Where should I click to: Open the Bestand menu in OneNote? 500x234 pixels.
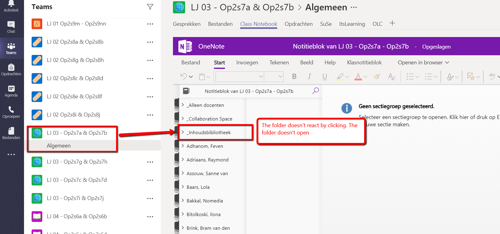(x=191, y=63)
